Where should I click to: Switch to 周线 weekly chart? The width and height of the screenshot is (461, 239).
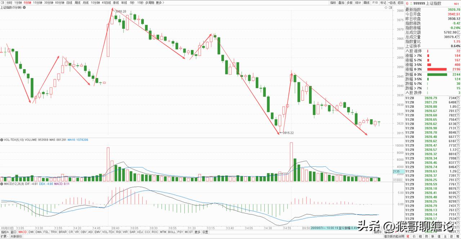coord(77,3)
